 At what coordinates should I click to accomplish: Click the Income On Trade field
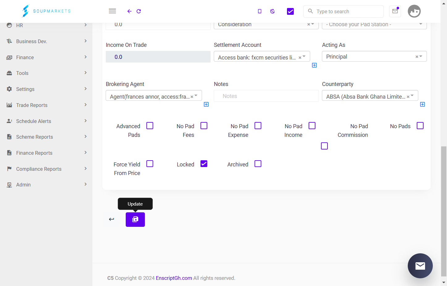(x=158, y=57)
